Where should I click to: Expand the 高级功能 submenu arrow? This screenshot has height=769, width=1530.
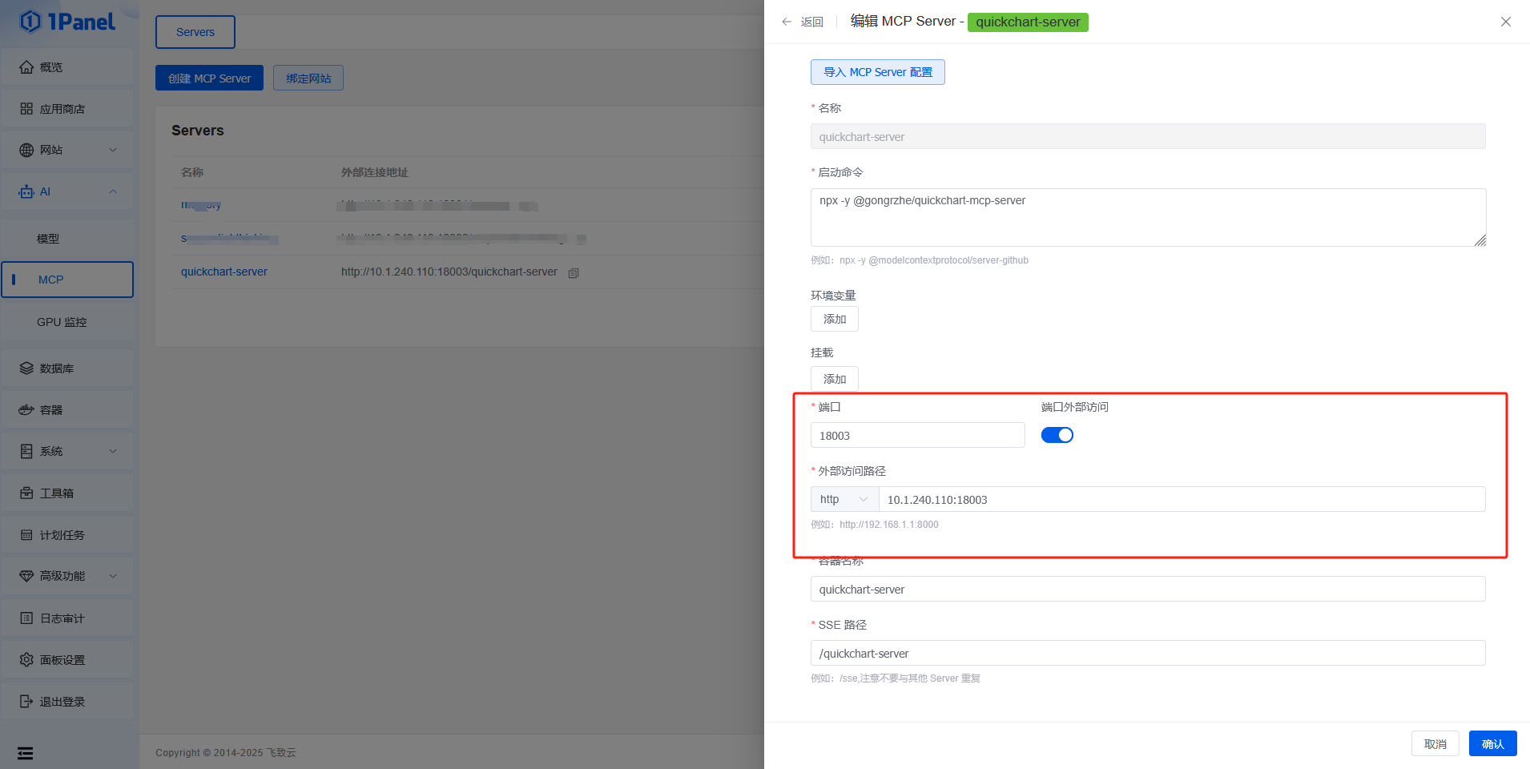pyautogui.click(x=113, y=576)
